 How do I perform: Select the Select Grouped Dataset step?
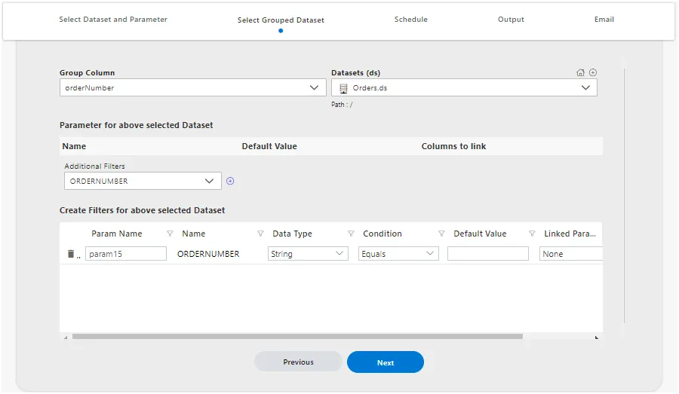click(281, 20)
